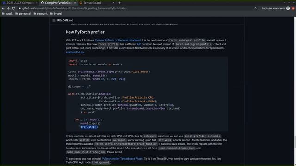This screenshot has width=296, height=166.
Task: Switch to the CompPerfWorkshop tab
Action: click(58, 3)
